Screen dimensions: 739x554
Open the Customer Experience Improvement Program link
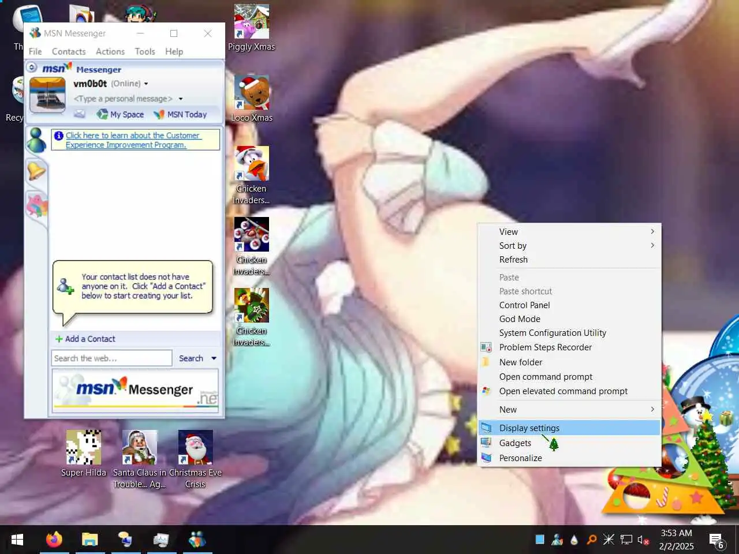tap(133, 140)
